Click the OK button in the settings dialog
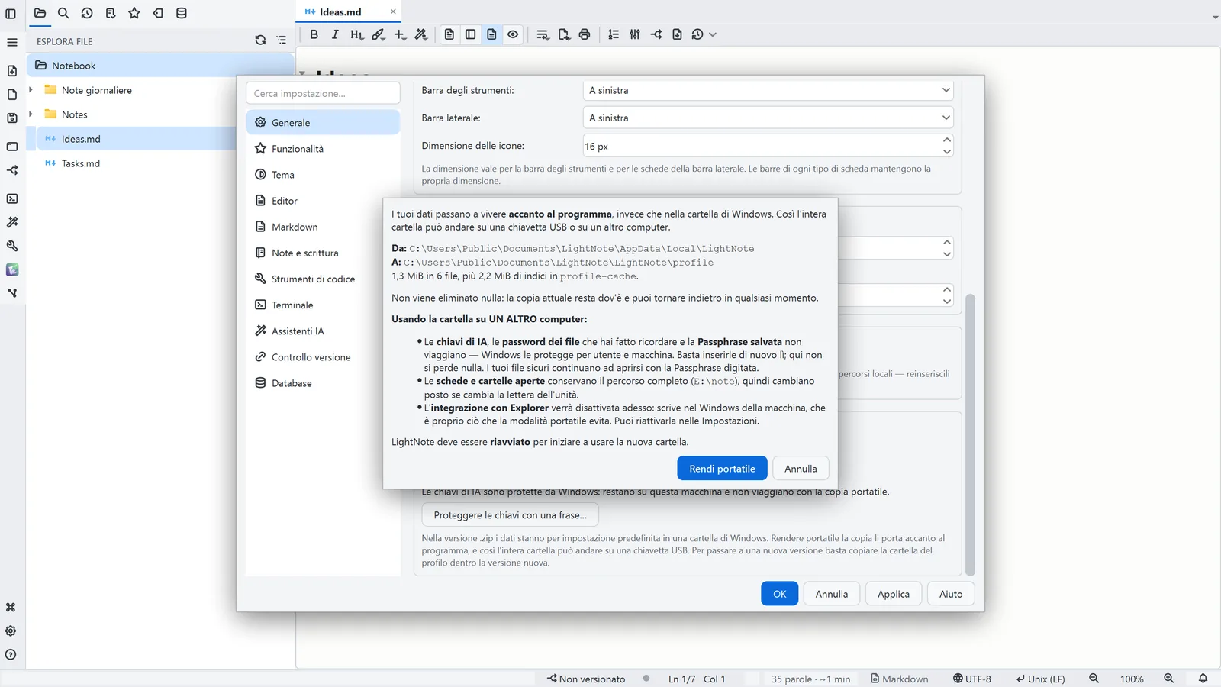1221x687 pixels. pyautogui.click(x=779, y=594)
